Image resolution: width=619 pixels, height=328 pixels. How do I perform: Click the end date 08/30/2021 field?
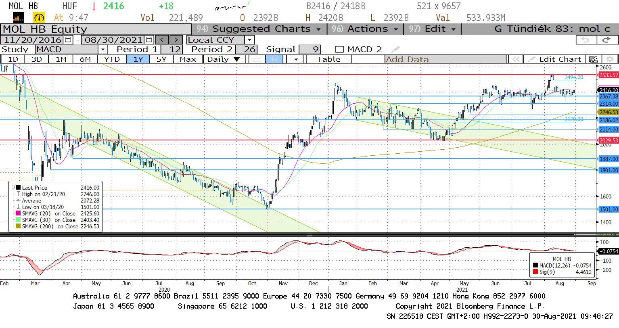(x=113, y=40)
